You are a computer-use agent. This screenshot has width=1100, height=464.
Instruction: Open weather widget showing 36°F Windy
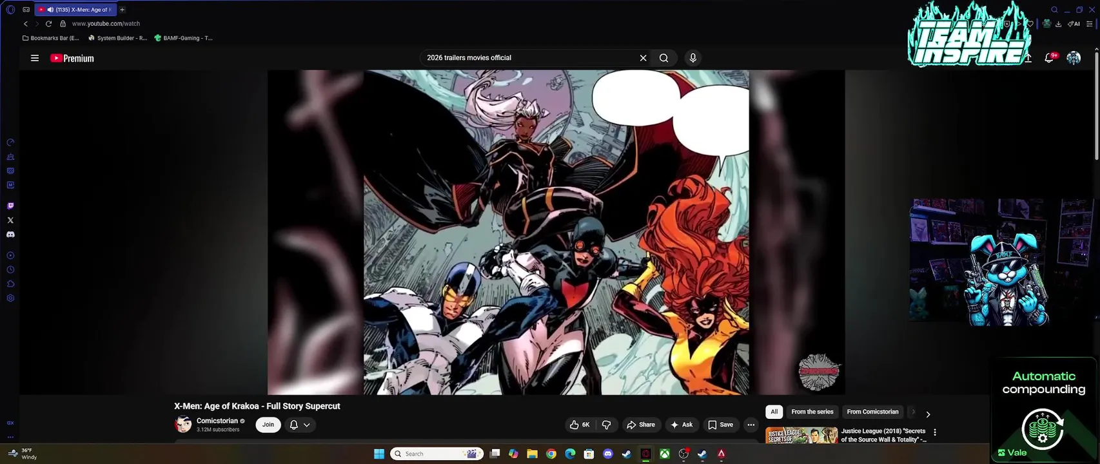(x=23, y=454)
